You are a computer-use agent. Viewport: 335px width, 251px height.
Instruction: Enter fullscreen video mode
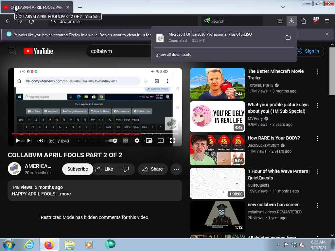coord(172,141)
